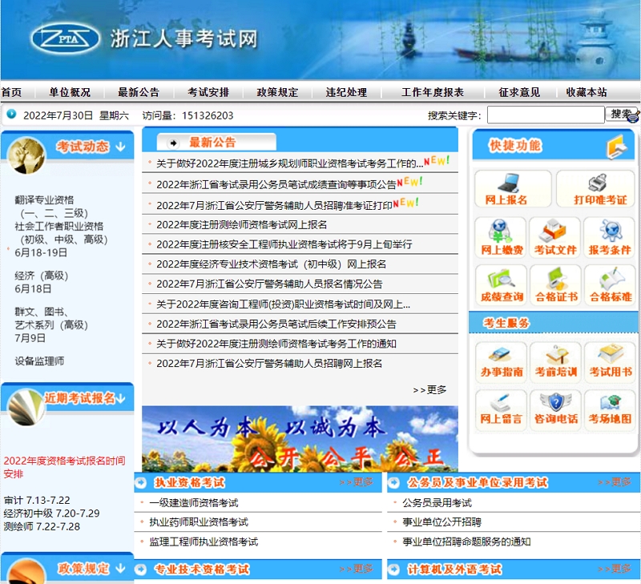This screenshot has height=584, width=641.
Task: Open the 办事指南 service guide icon
Action: [x=502, y=362]
